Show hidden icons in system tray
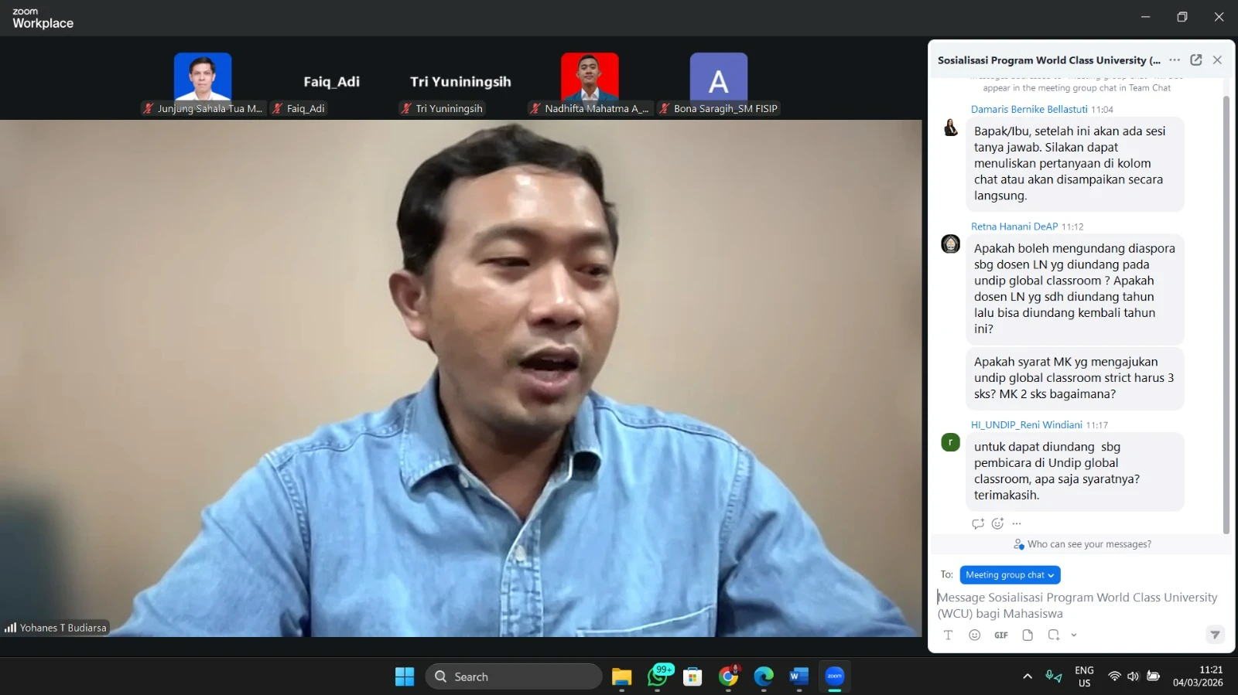Viewport: 1238px width, 695px height. (1028, 676)
